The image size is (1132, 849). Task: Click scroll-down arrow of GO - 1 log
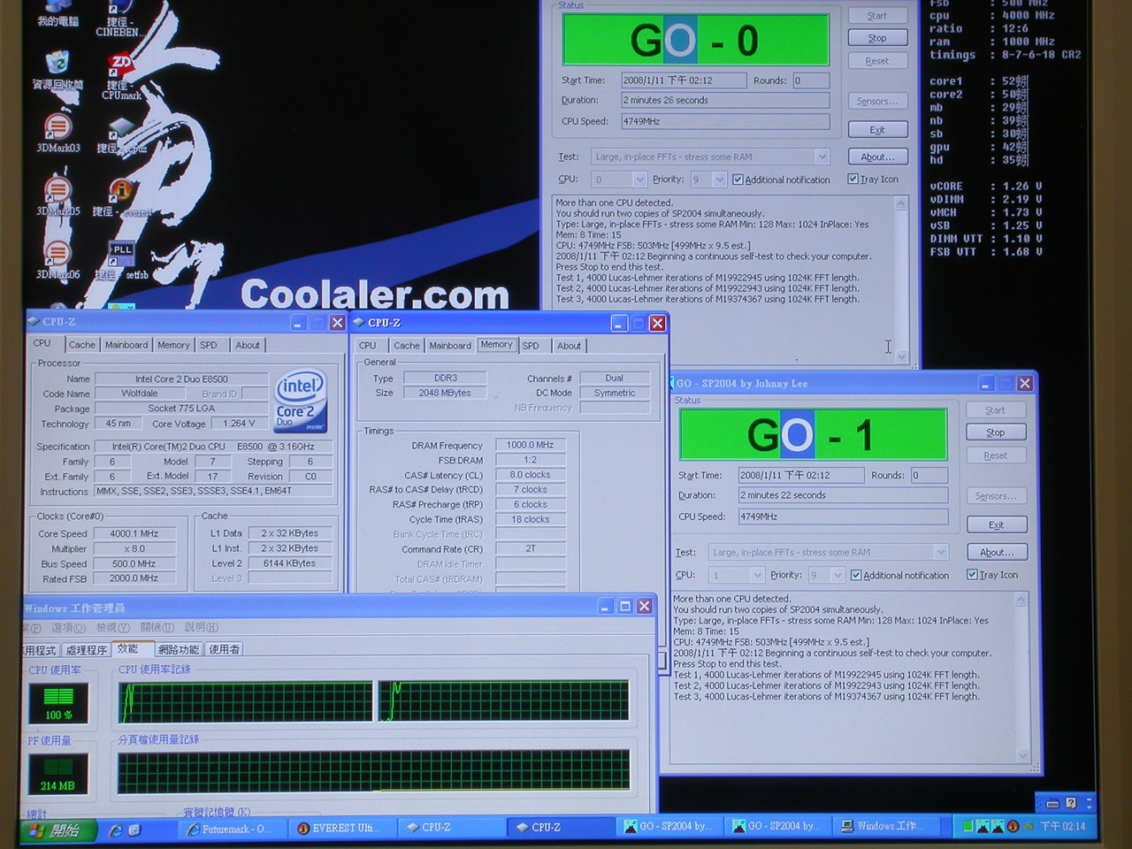coord(1022,755)
